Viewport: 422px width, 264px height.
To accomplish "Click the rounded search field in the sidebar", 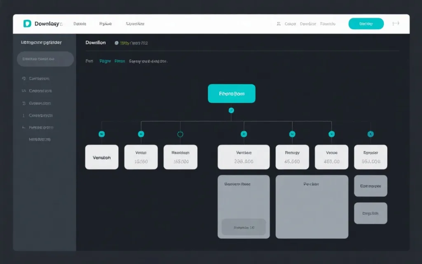I will tap(45, 59).
